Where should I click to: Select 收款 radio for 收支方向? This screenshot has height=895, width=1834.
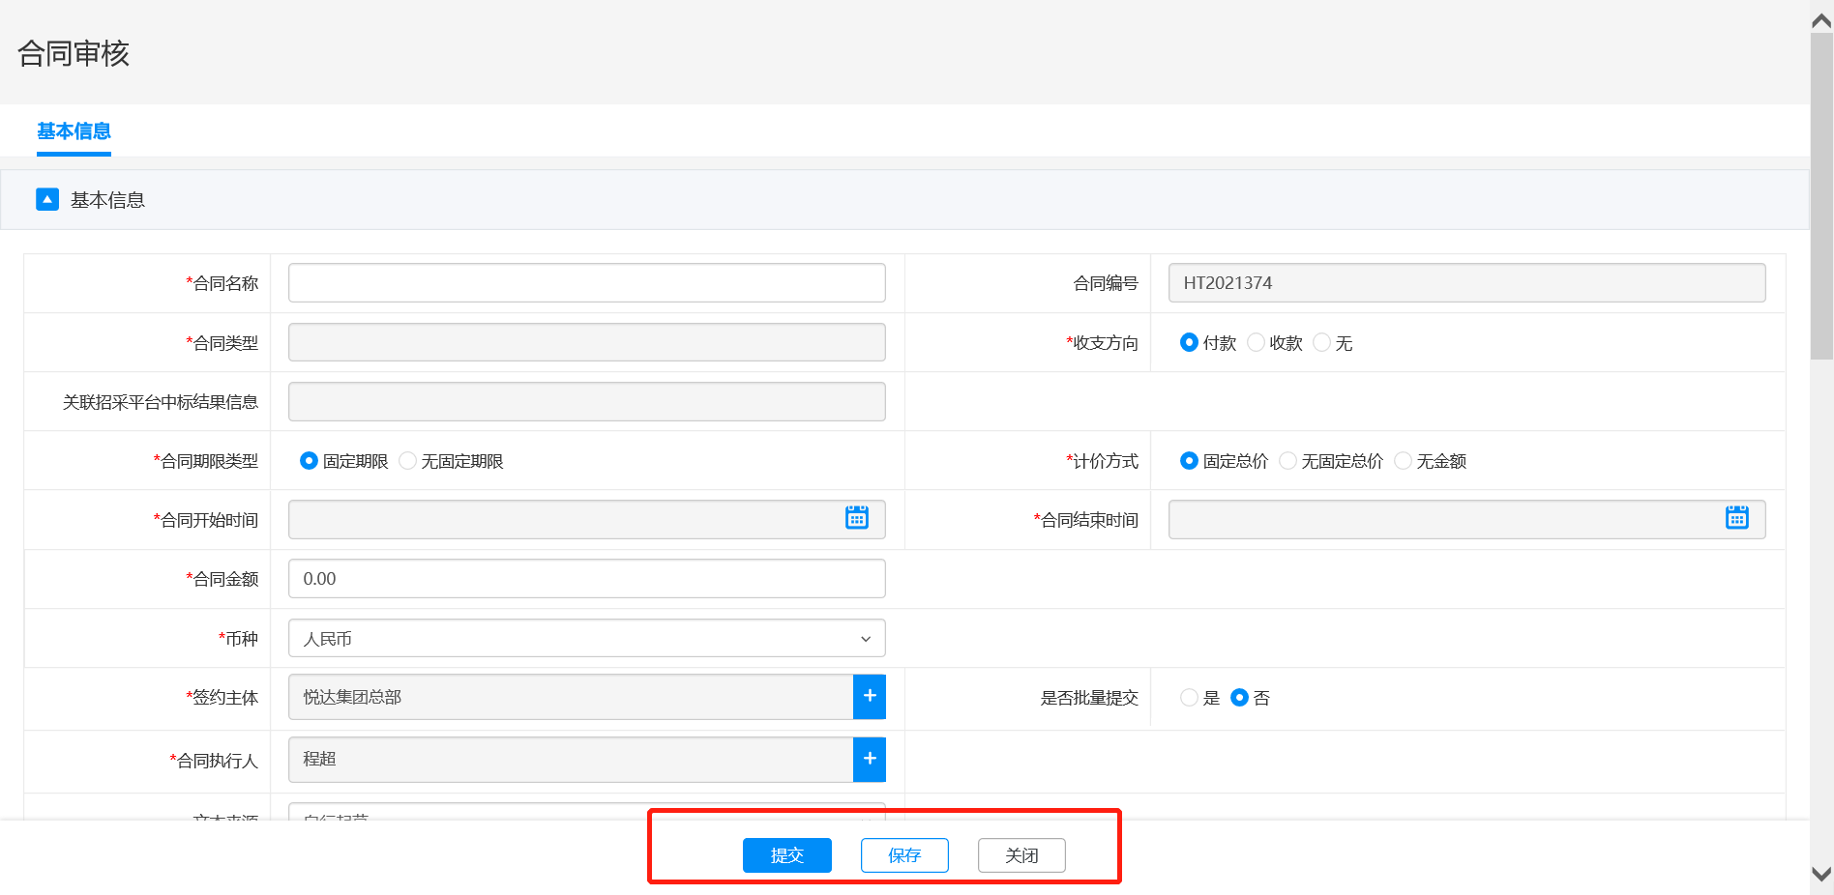(1257, 343)
